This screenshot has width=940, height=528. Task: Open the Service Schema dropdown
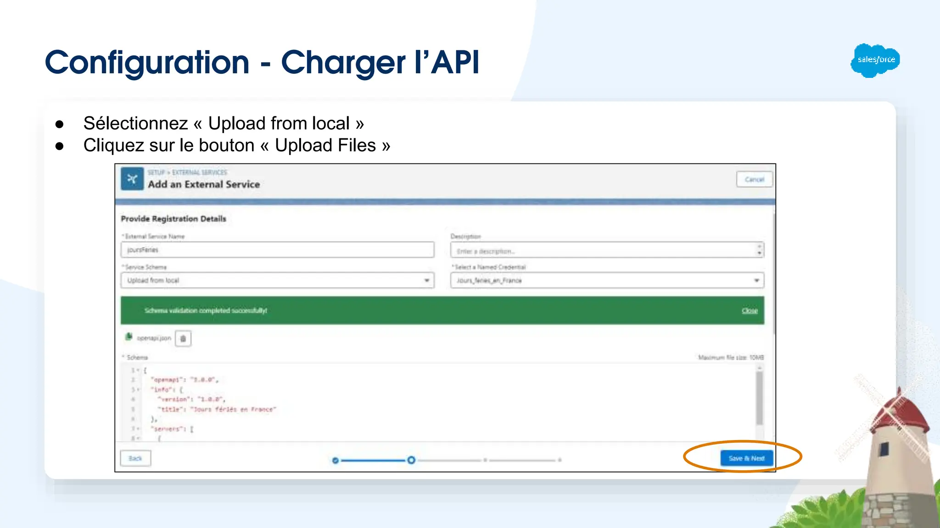pos(277,280)
